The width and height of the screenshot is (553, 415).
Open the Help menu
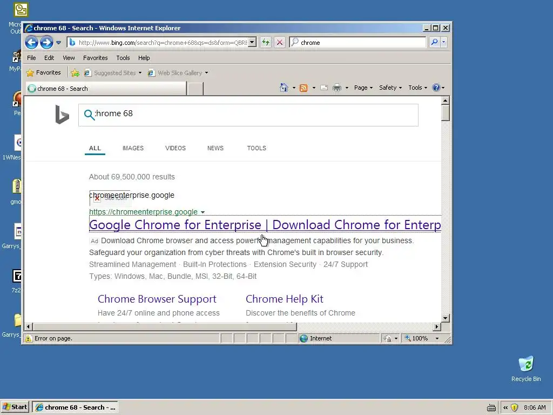point(144,58)
